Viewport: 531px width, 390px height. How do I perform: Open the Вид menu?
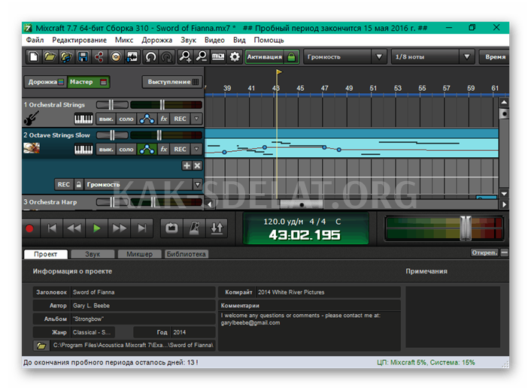pos(239,40)
